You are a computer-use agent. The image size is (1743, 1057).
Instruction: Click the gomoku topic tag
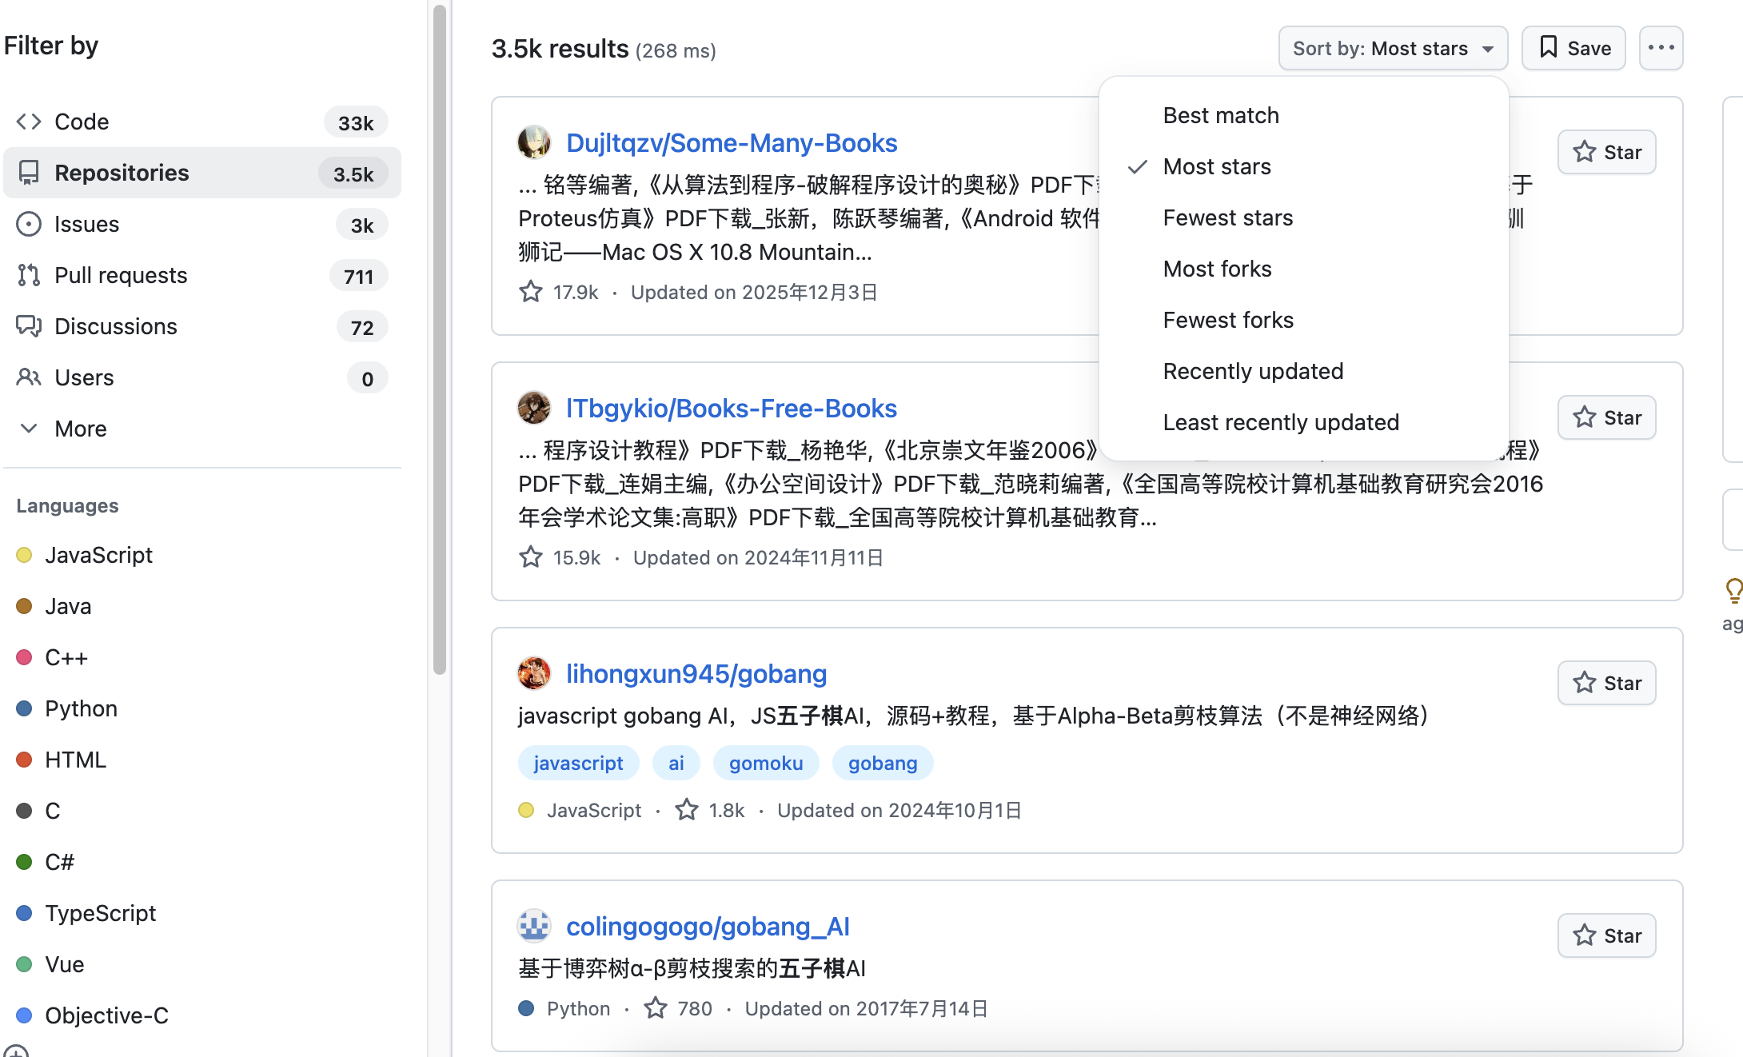coord(766,763)
